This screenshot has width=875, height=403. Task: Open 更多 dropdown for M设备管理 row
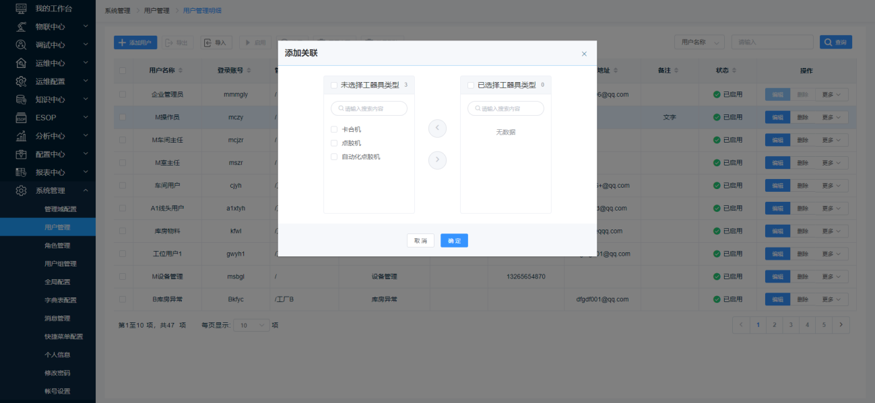point(831,277)
